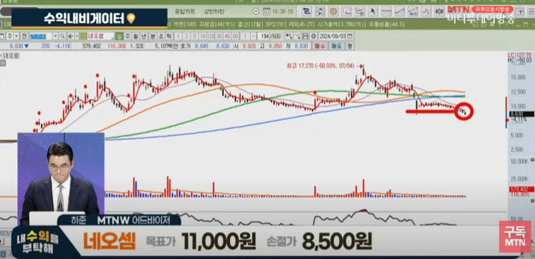Image resolution: width=535 pixels, height=259 pixels.
Task: Click the small 03 calendar icon beside clock
Action: pyautogui.click(x=267, y=12)
